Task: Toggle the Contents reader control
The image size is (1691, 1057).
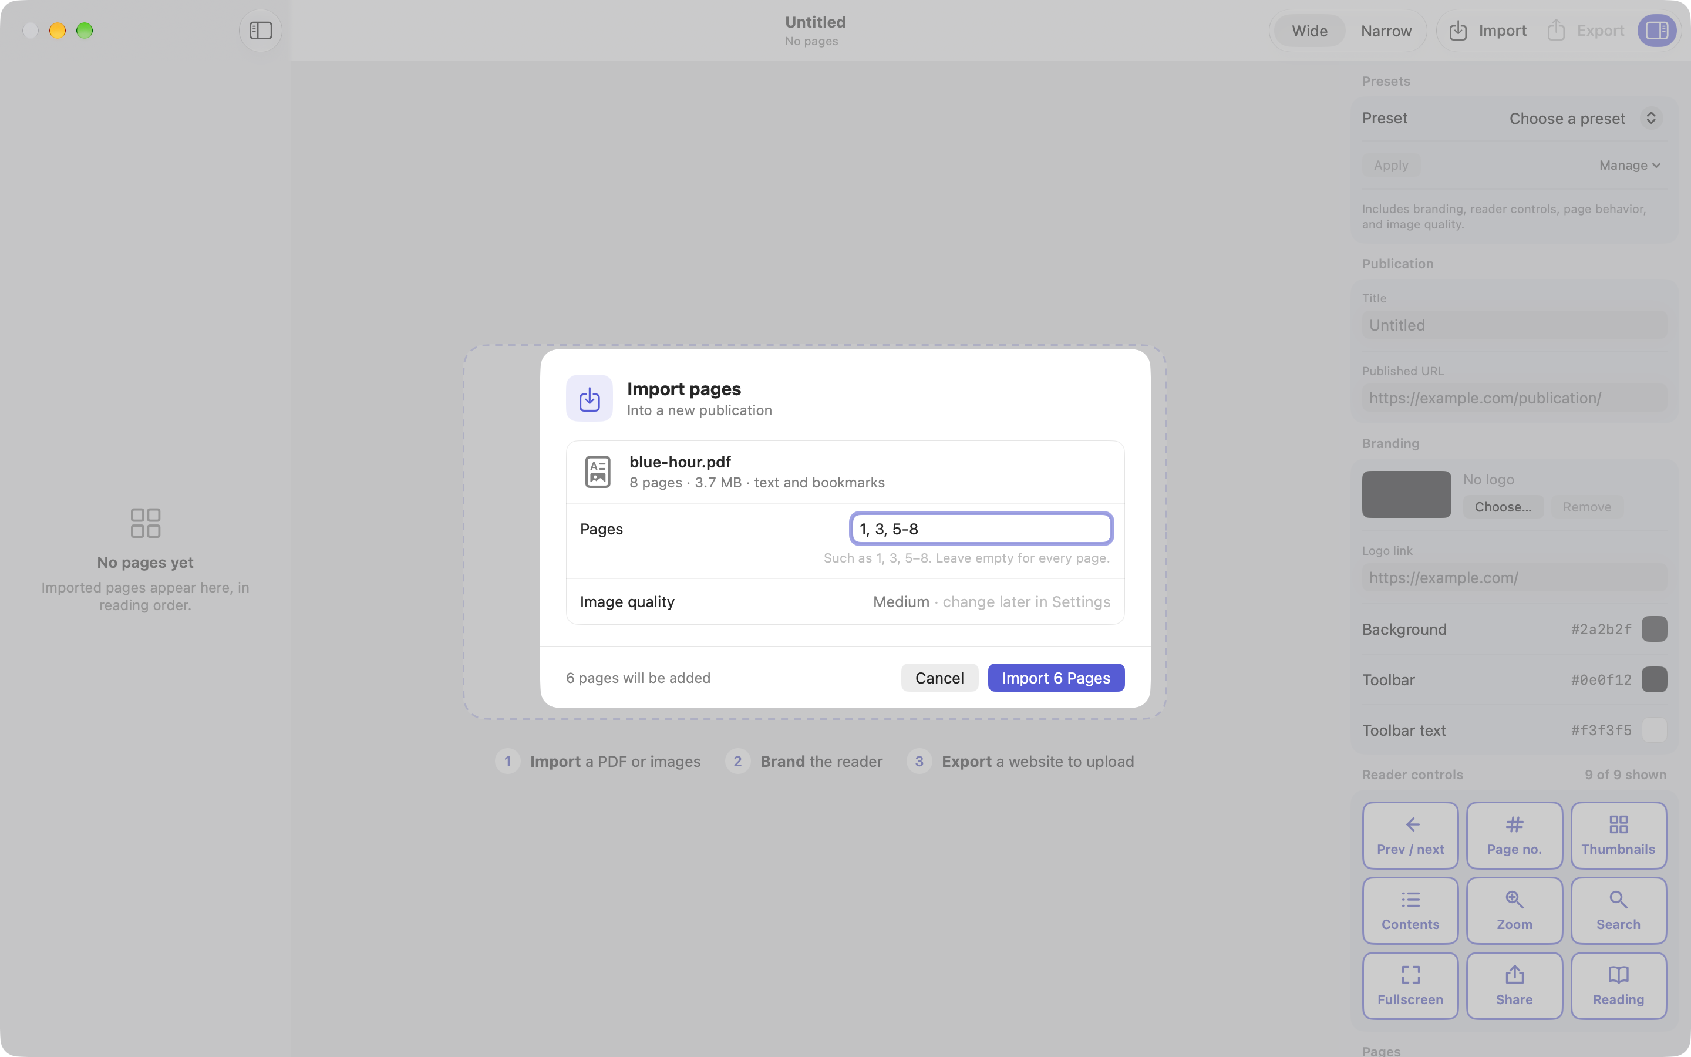Action: click(1410, 911)
